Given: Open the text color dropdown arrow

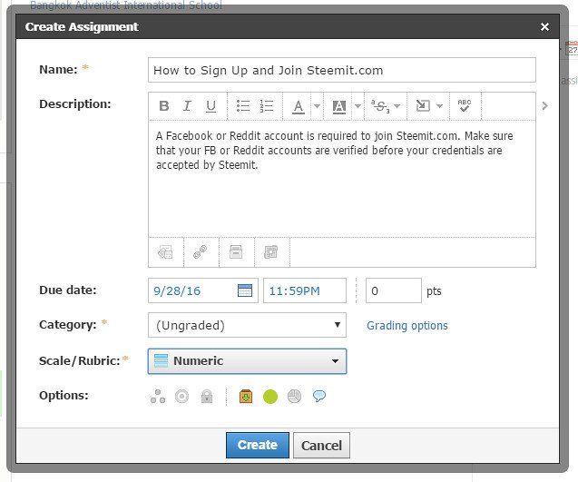Looking at the screenshot, I should click(317, 106).
